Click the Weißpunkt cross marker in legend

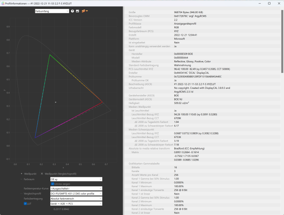pos(22,174)
